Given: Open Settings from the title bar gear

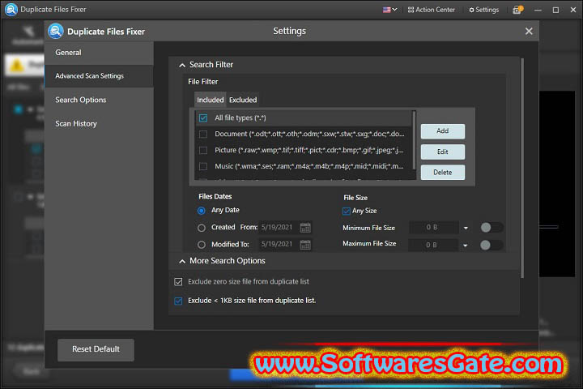Looking at the screenshot, I should click(x=483, y=10).
